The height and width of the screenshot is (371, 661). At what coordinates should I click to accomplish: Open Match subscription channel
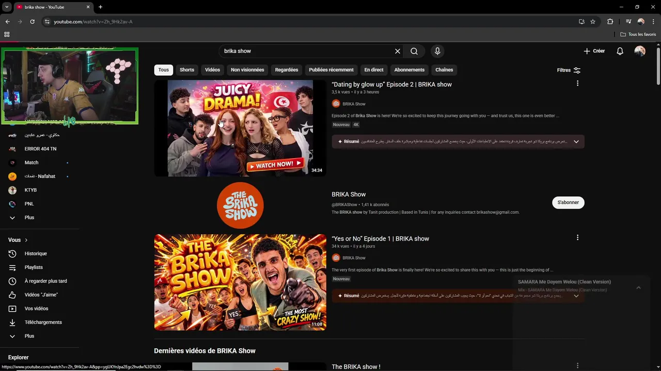pos(32,163)
